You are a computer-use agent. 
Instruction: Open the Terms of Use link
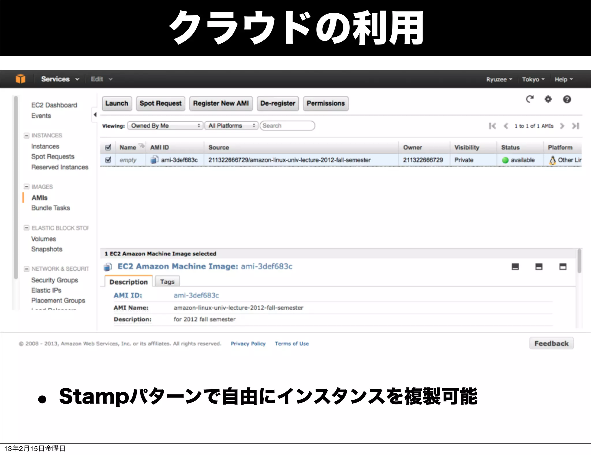[292, 344]
